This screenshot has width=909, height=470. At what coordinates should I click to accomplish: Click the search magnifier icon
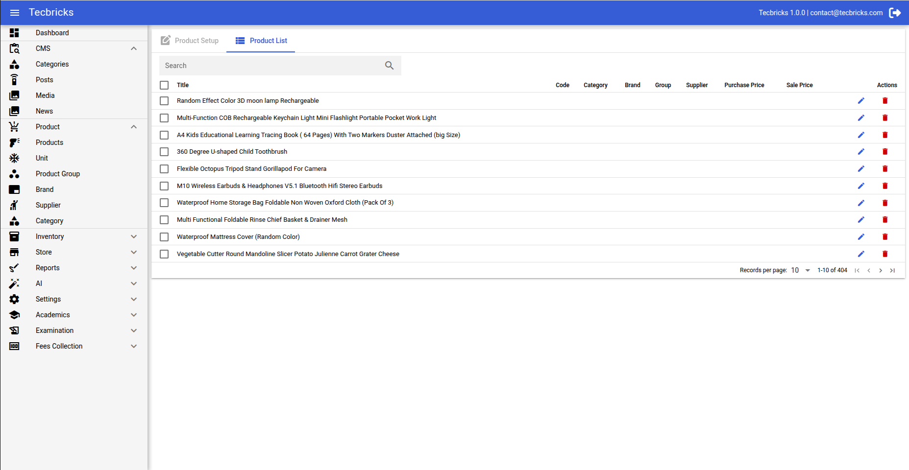tap(390, 66)
